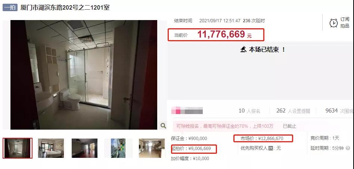Click the listing title 厦门市湖滨东路202号之二1201室

[65, 7]
